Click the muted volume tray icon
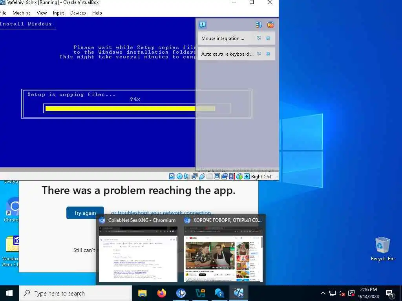 point(342,293)
